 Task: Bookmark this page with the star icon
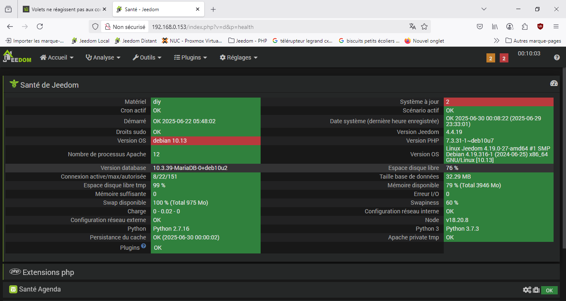click(424, 26)
